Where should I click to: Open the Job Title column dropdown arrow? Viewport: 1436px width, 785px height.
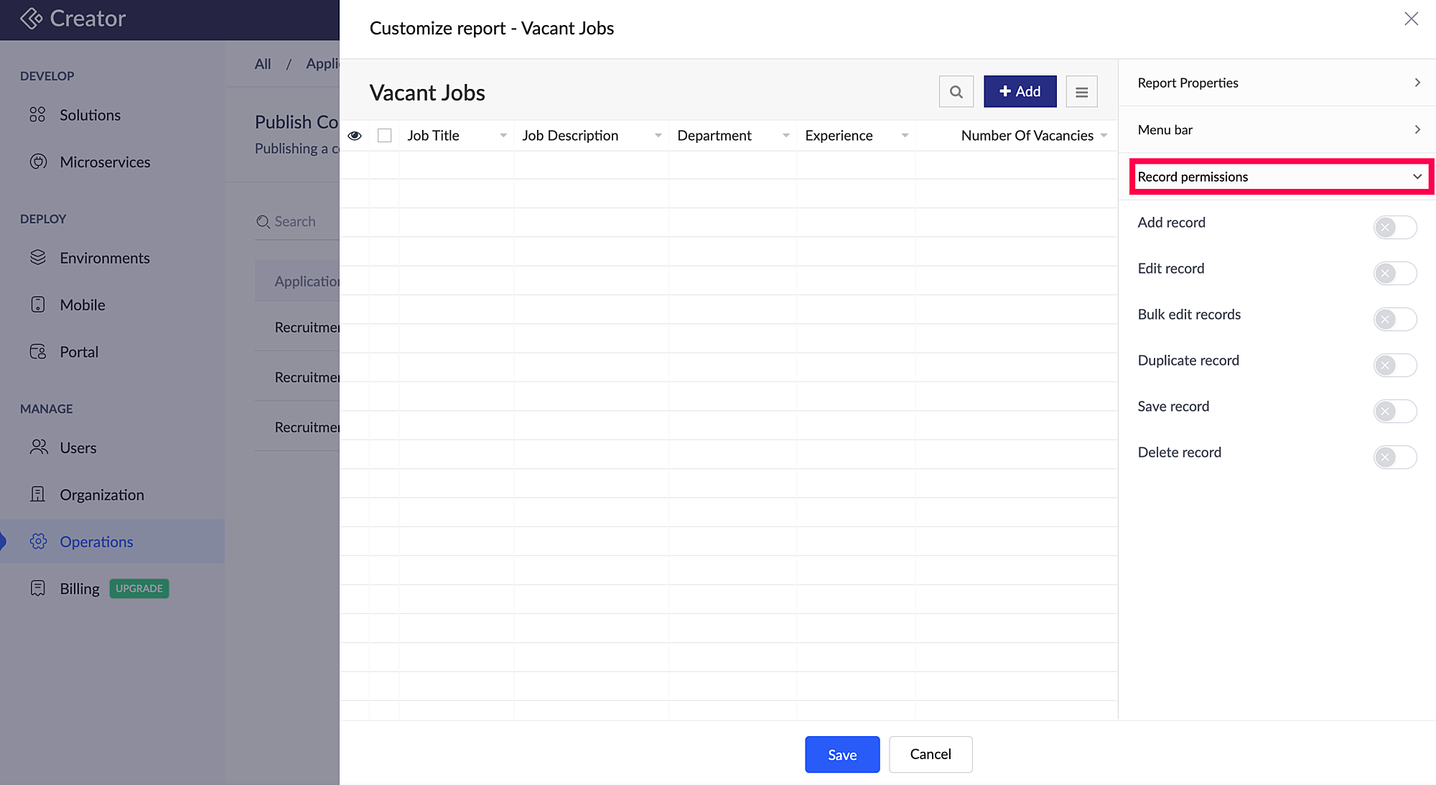[503, 136]
